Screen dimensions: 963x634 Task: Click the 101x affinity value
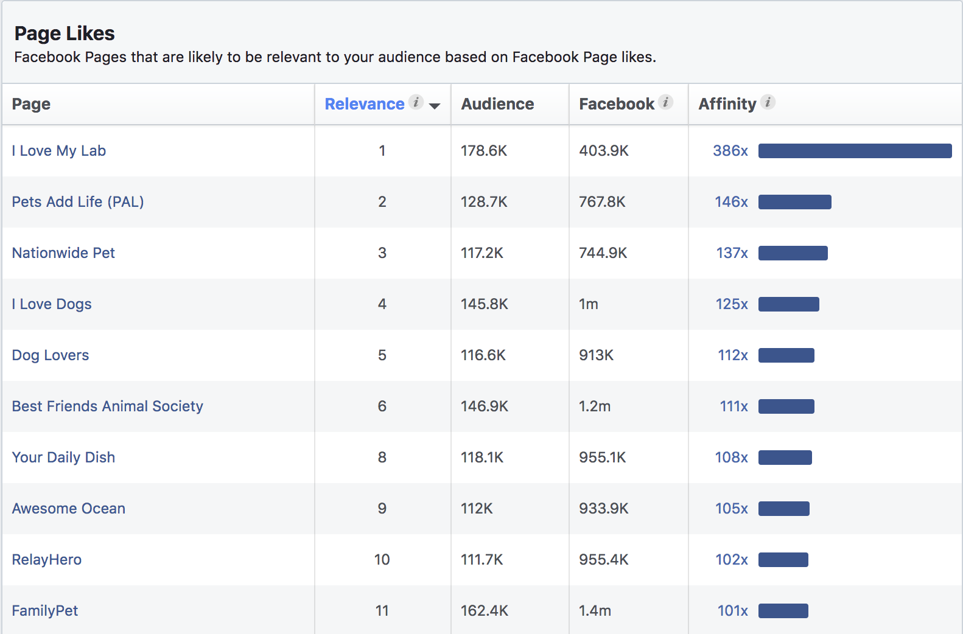[733, 611]
